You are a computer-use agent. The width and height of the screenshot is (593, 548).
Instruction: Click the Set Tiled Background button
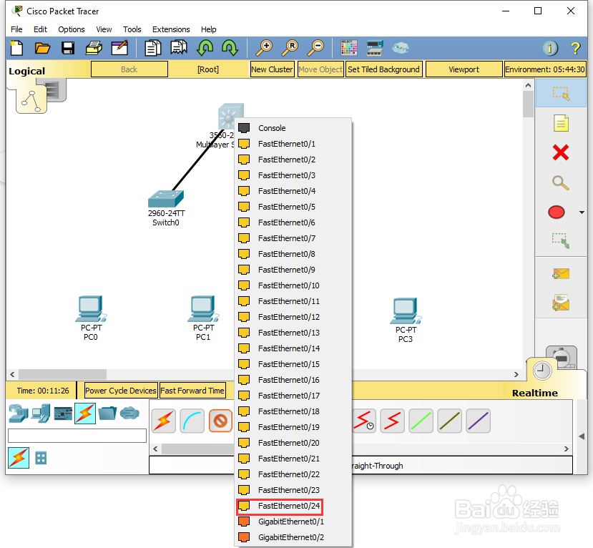point(383,69)
